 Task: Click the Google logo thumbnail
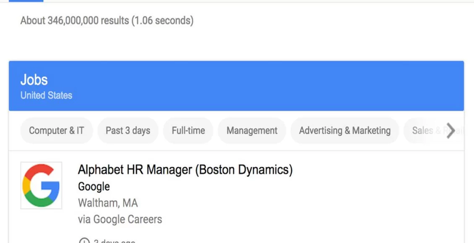tap(41, 185)
